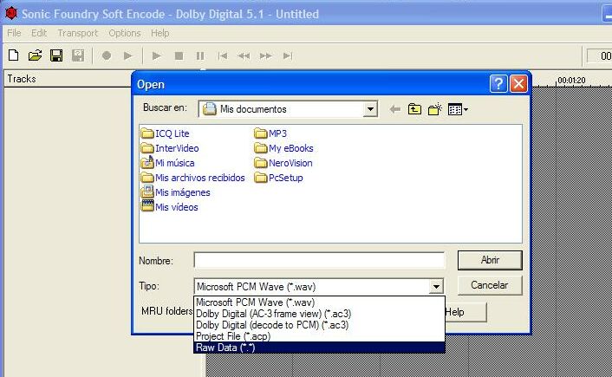Select Dolby Digital (AC-3 frame view) option
The width and height of the screenshot is (612, 377).
pos(319,314)
